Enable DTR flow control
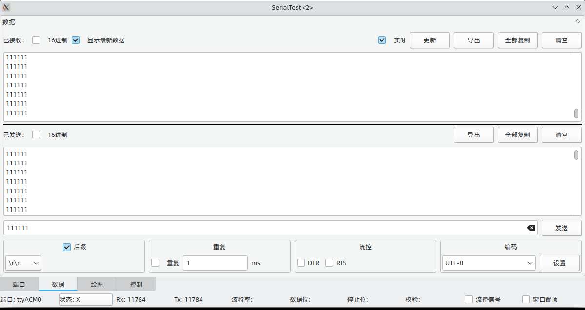585x310 pixels. [301, 263]
